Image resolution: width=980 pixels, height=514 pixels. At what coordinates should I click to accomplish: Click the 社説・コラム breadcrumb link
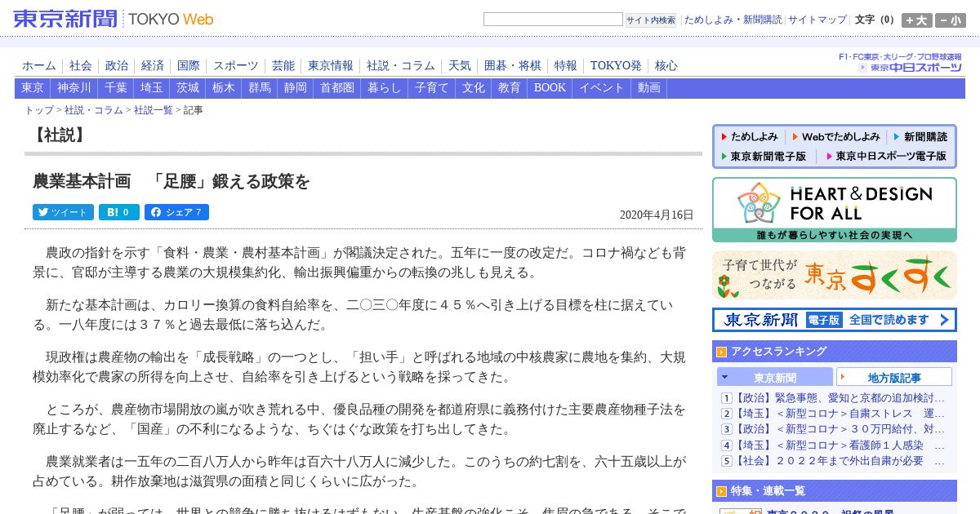(94, 110)
